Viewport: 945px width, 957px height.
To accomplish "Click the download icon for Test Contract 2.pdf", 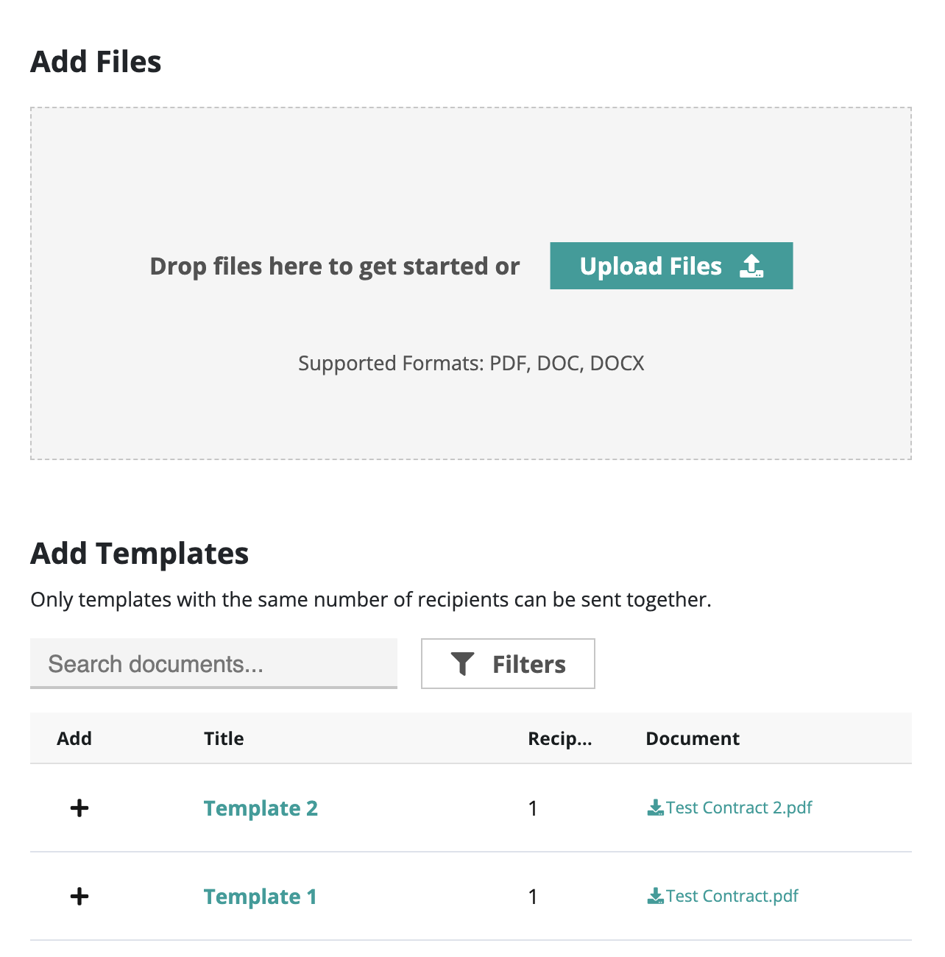I will click(655, 807).
